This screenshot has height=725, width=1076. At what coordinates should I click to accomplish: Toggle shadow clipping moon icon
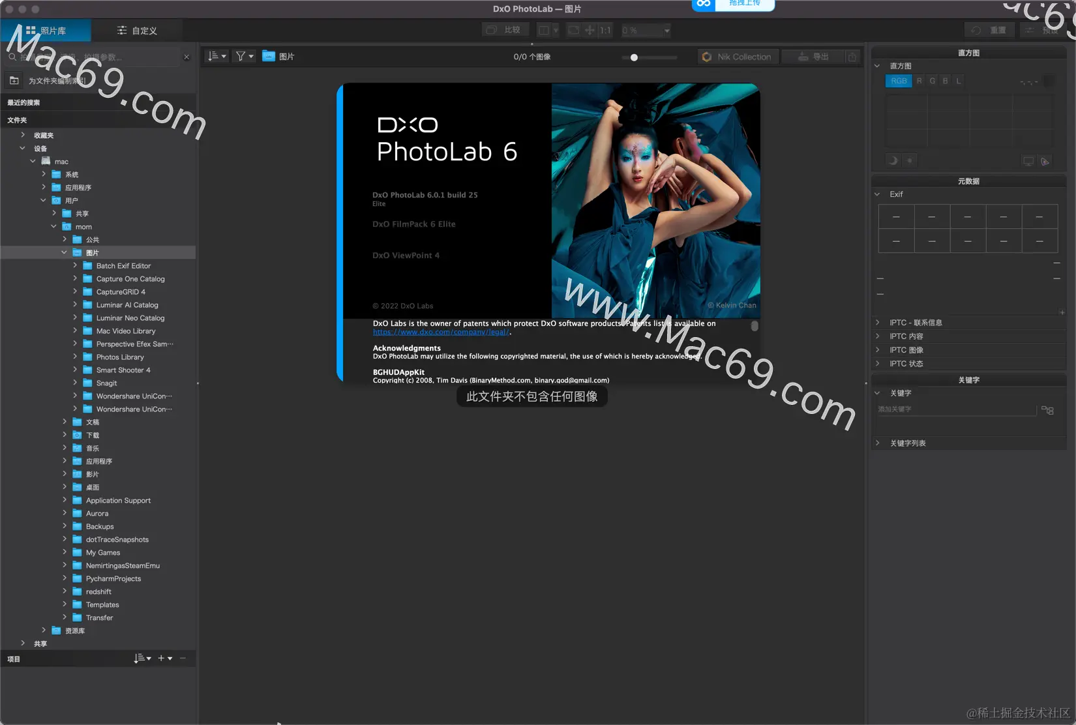893,160
